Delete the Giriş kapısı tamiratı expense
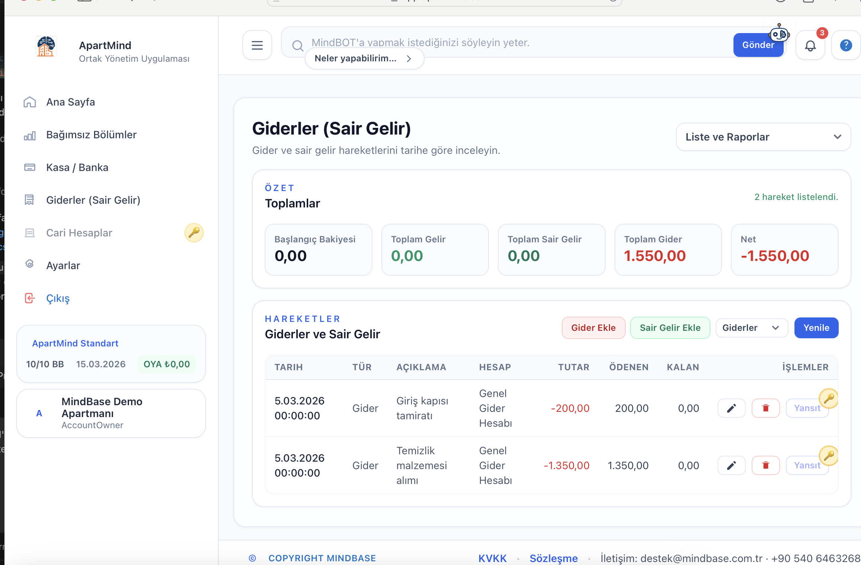This screenshot has width=861, height=565. 765,408
